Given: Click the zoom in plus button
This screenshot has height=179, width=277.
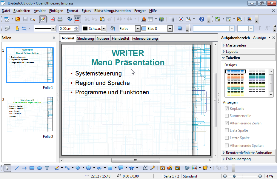Looking at the screenshot, I should pos(260,176).
